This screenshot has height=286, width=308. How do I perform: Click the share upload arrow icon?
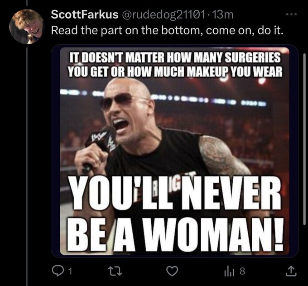(x=291, y=271)
